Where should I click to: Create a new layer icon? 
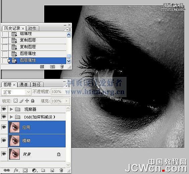[x=52, y=170]
